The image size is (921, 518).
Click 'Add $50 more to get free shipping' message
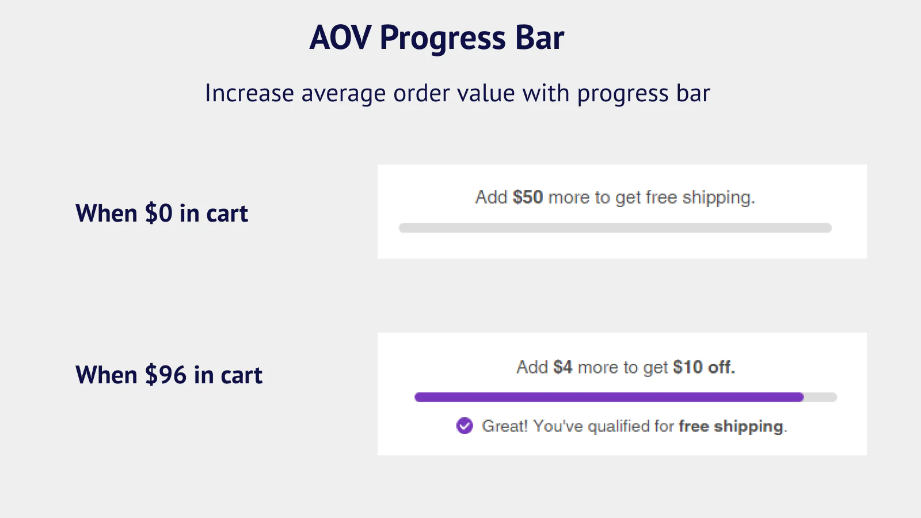tap(615, 197)
